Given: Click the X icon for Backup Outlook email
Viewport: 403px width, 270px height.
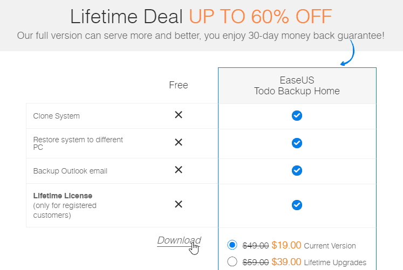Looking at the screenshot, I should coord(179,170).
